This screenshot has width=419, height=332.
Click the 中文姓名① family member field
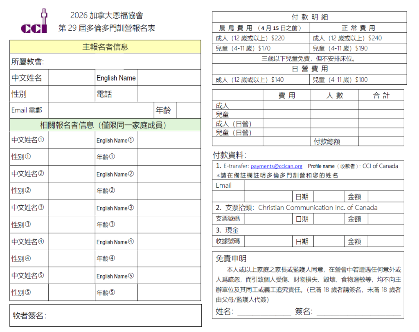[72, 140]
